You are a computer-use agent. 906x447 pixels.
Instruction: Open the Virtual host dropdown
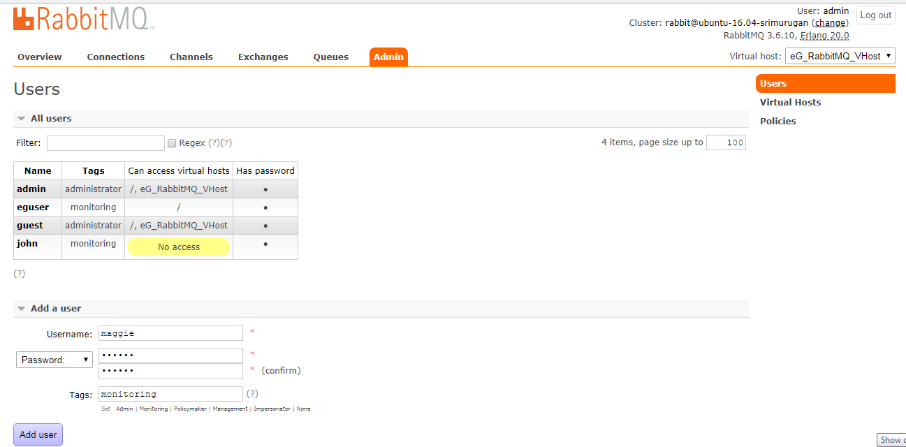pos(840,56)
